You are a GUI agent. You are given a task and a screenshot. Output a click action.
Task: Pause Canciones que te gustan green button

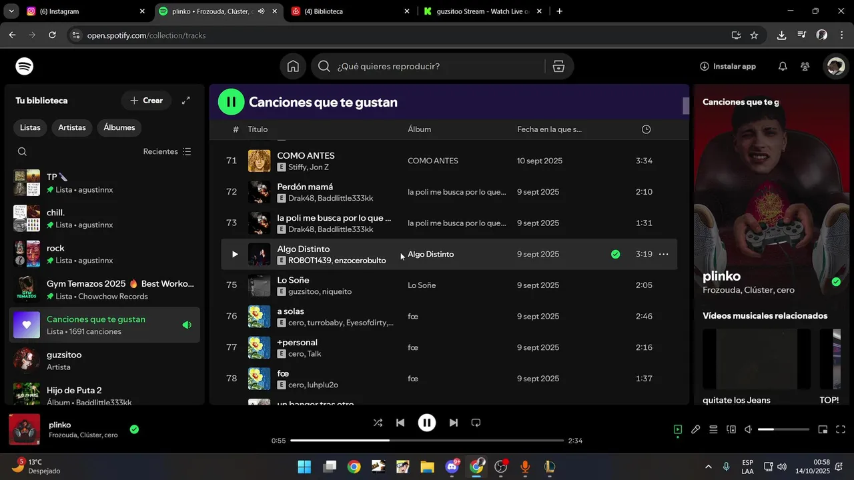click(232, 102)
